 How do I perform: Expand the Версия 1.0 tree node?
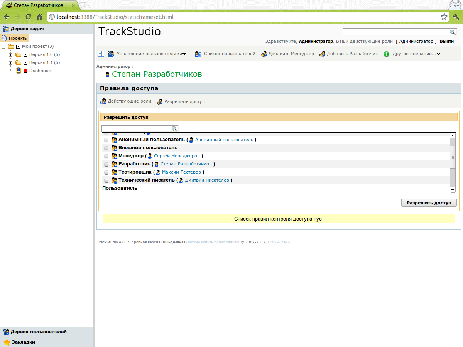tap(11, 55)
